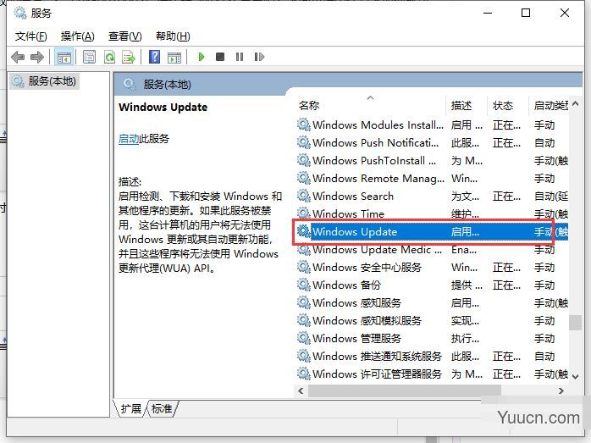Open the 帮助(H) menu
This screenshot has height=443, width=591.
(x=173, y=36)
